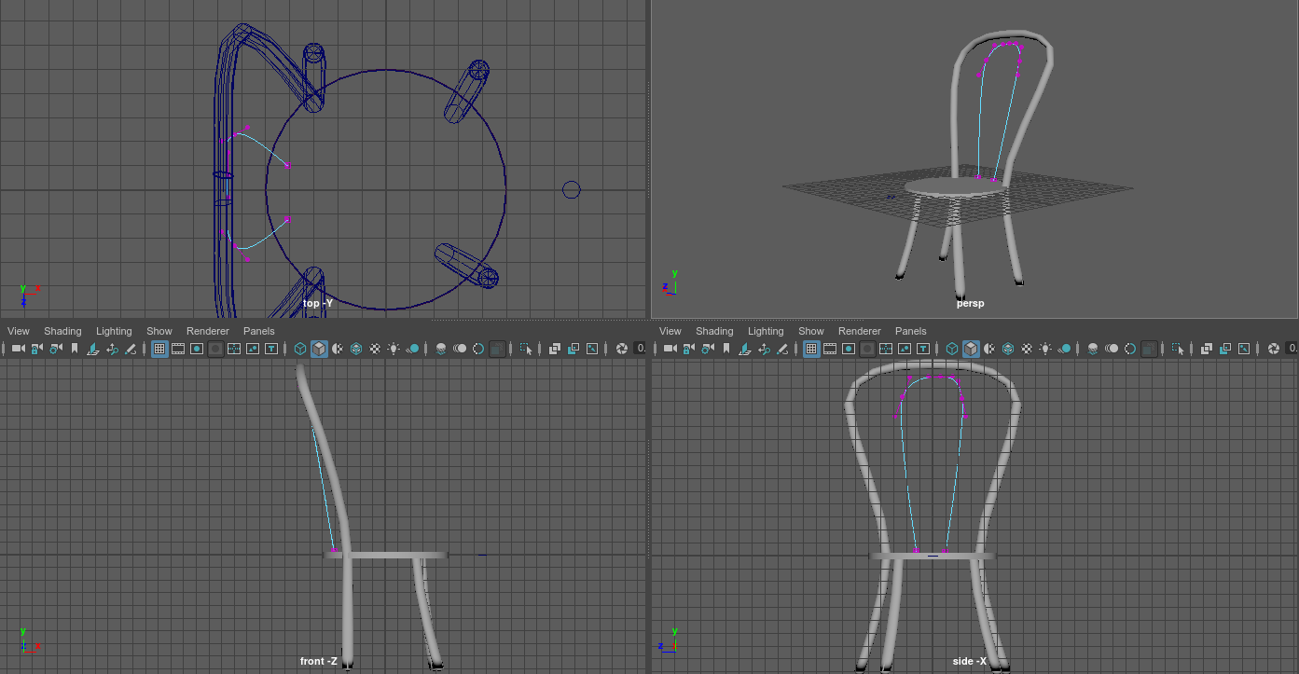Toggle Textured checker icon in side view toolbar
This screenshot has height=674, width=1299.
coord(1028,349)
